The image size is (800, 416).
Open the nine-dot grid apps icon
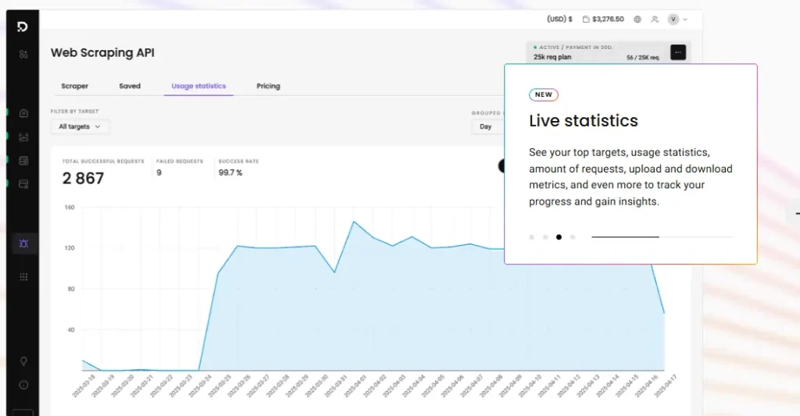pyautogui.click(x=23, y=276)
